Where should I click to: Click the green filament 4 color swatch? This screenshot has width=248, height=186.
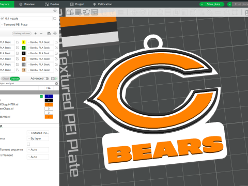pos(24,48)
